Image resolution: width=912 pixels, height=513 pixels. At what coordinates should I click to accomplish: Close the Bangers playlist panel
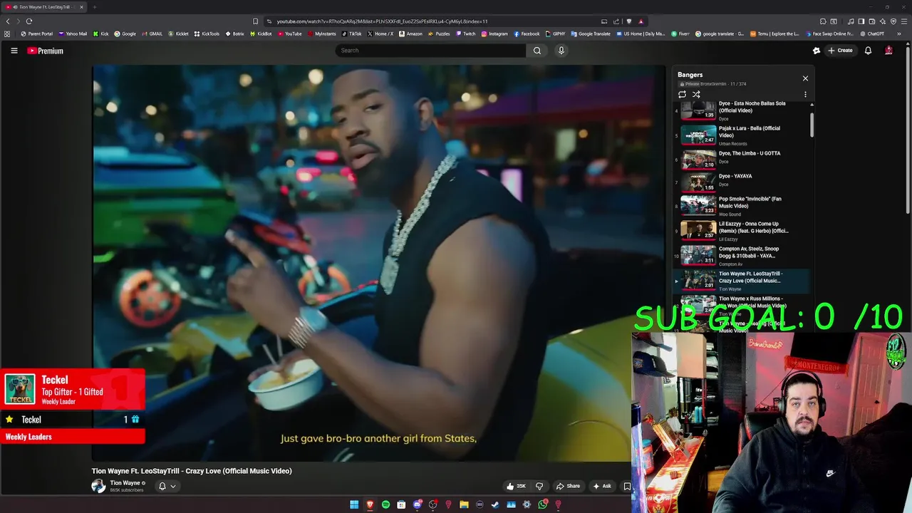tap(805, 78)
